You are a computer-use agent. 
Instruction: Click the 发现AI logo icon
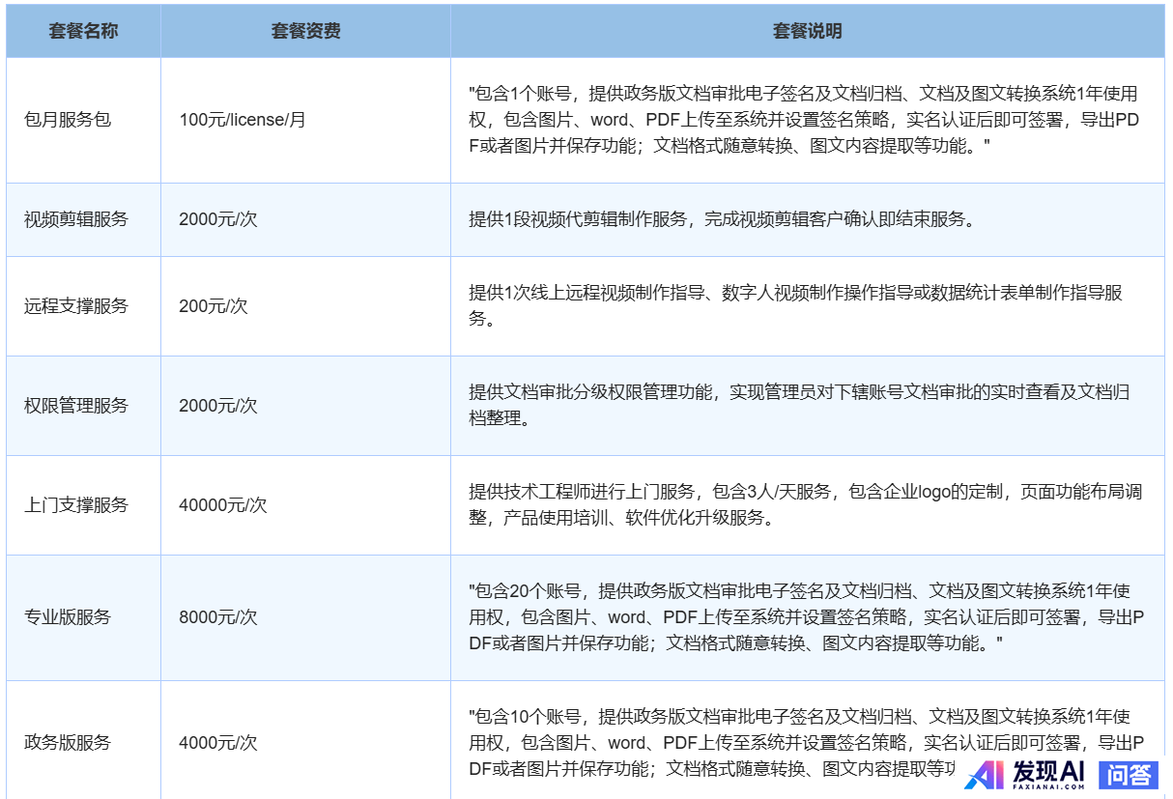(985, 775)
